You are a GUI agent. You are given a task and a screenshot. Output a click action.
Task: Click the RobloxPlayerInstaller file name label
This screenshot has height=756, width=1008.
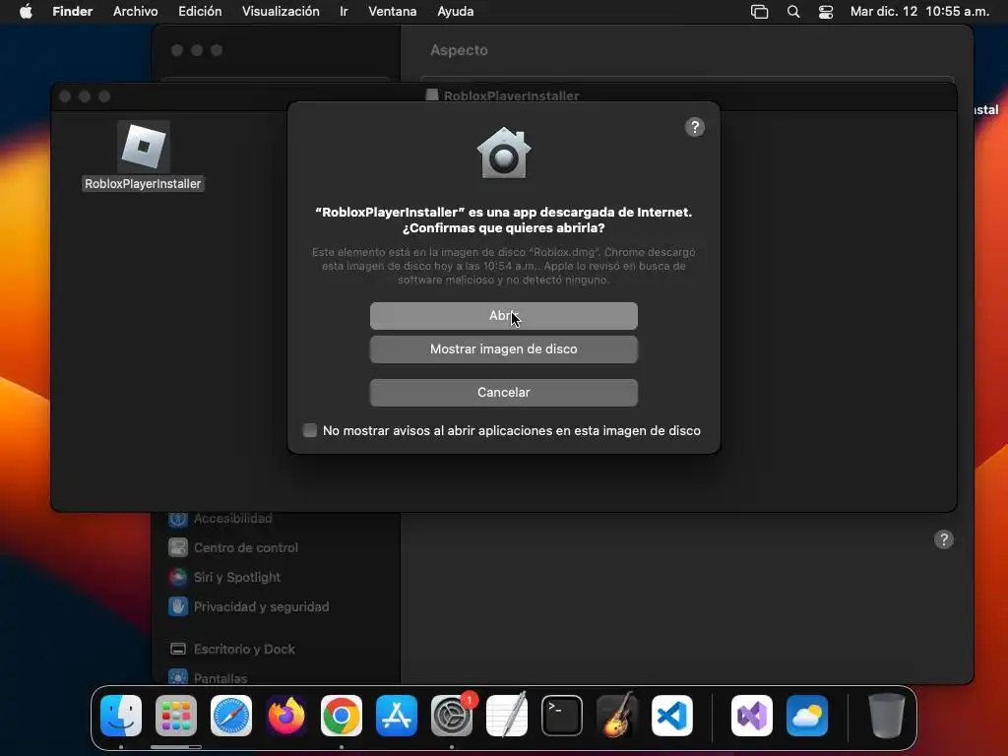143,184
